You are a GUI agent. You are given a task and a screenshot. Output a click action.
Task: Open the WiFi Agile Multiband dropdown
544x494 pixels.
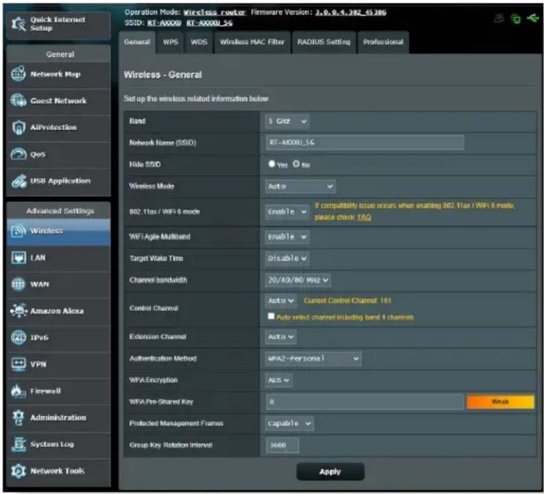click(287, 237)
